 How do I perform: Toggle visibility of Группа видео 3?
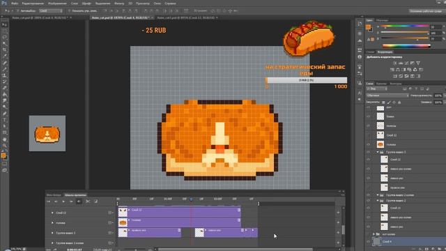(369, 152)
